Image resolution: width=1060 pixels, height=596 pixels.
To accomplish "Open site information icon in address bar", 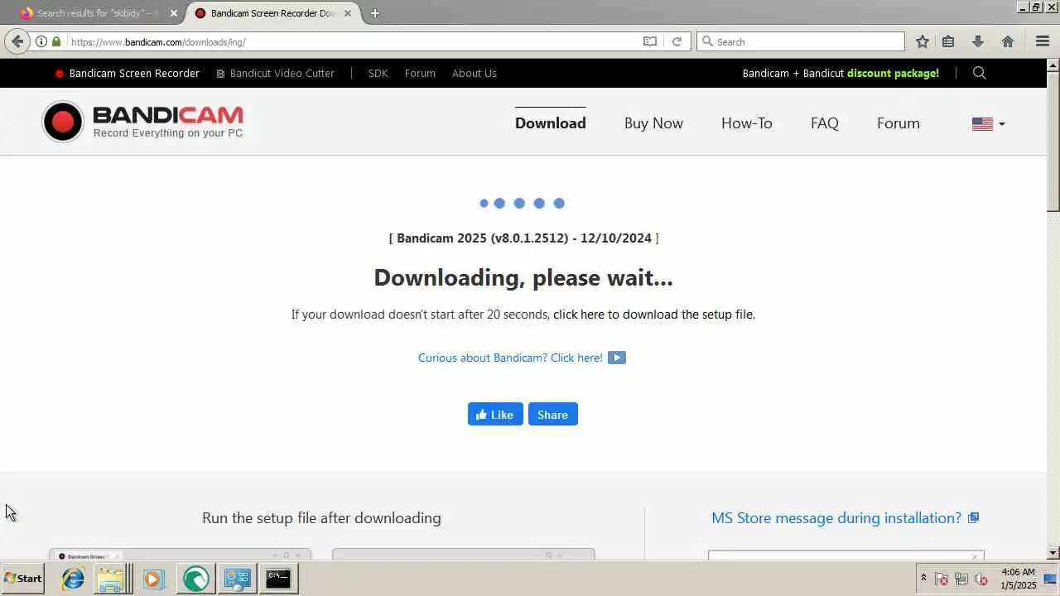I will (41, 41).
